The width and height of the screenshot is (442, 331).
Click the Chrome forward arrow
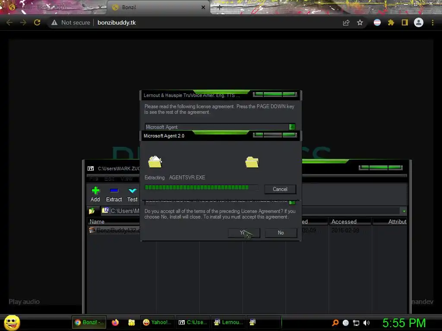click(x=23, y=22)
